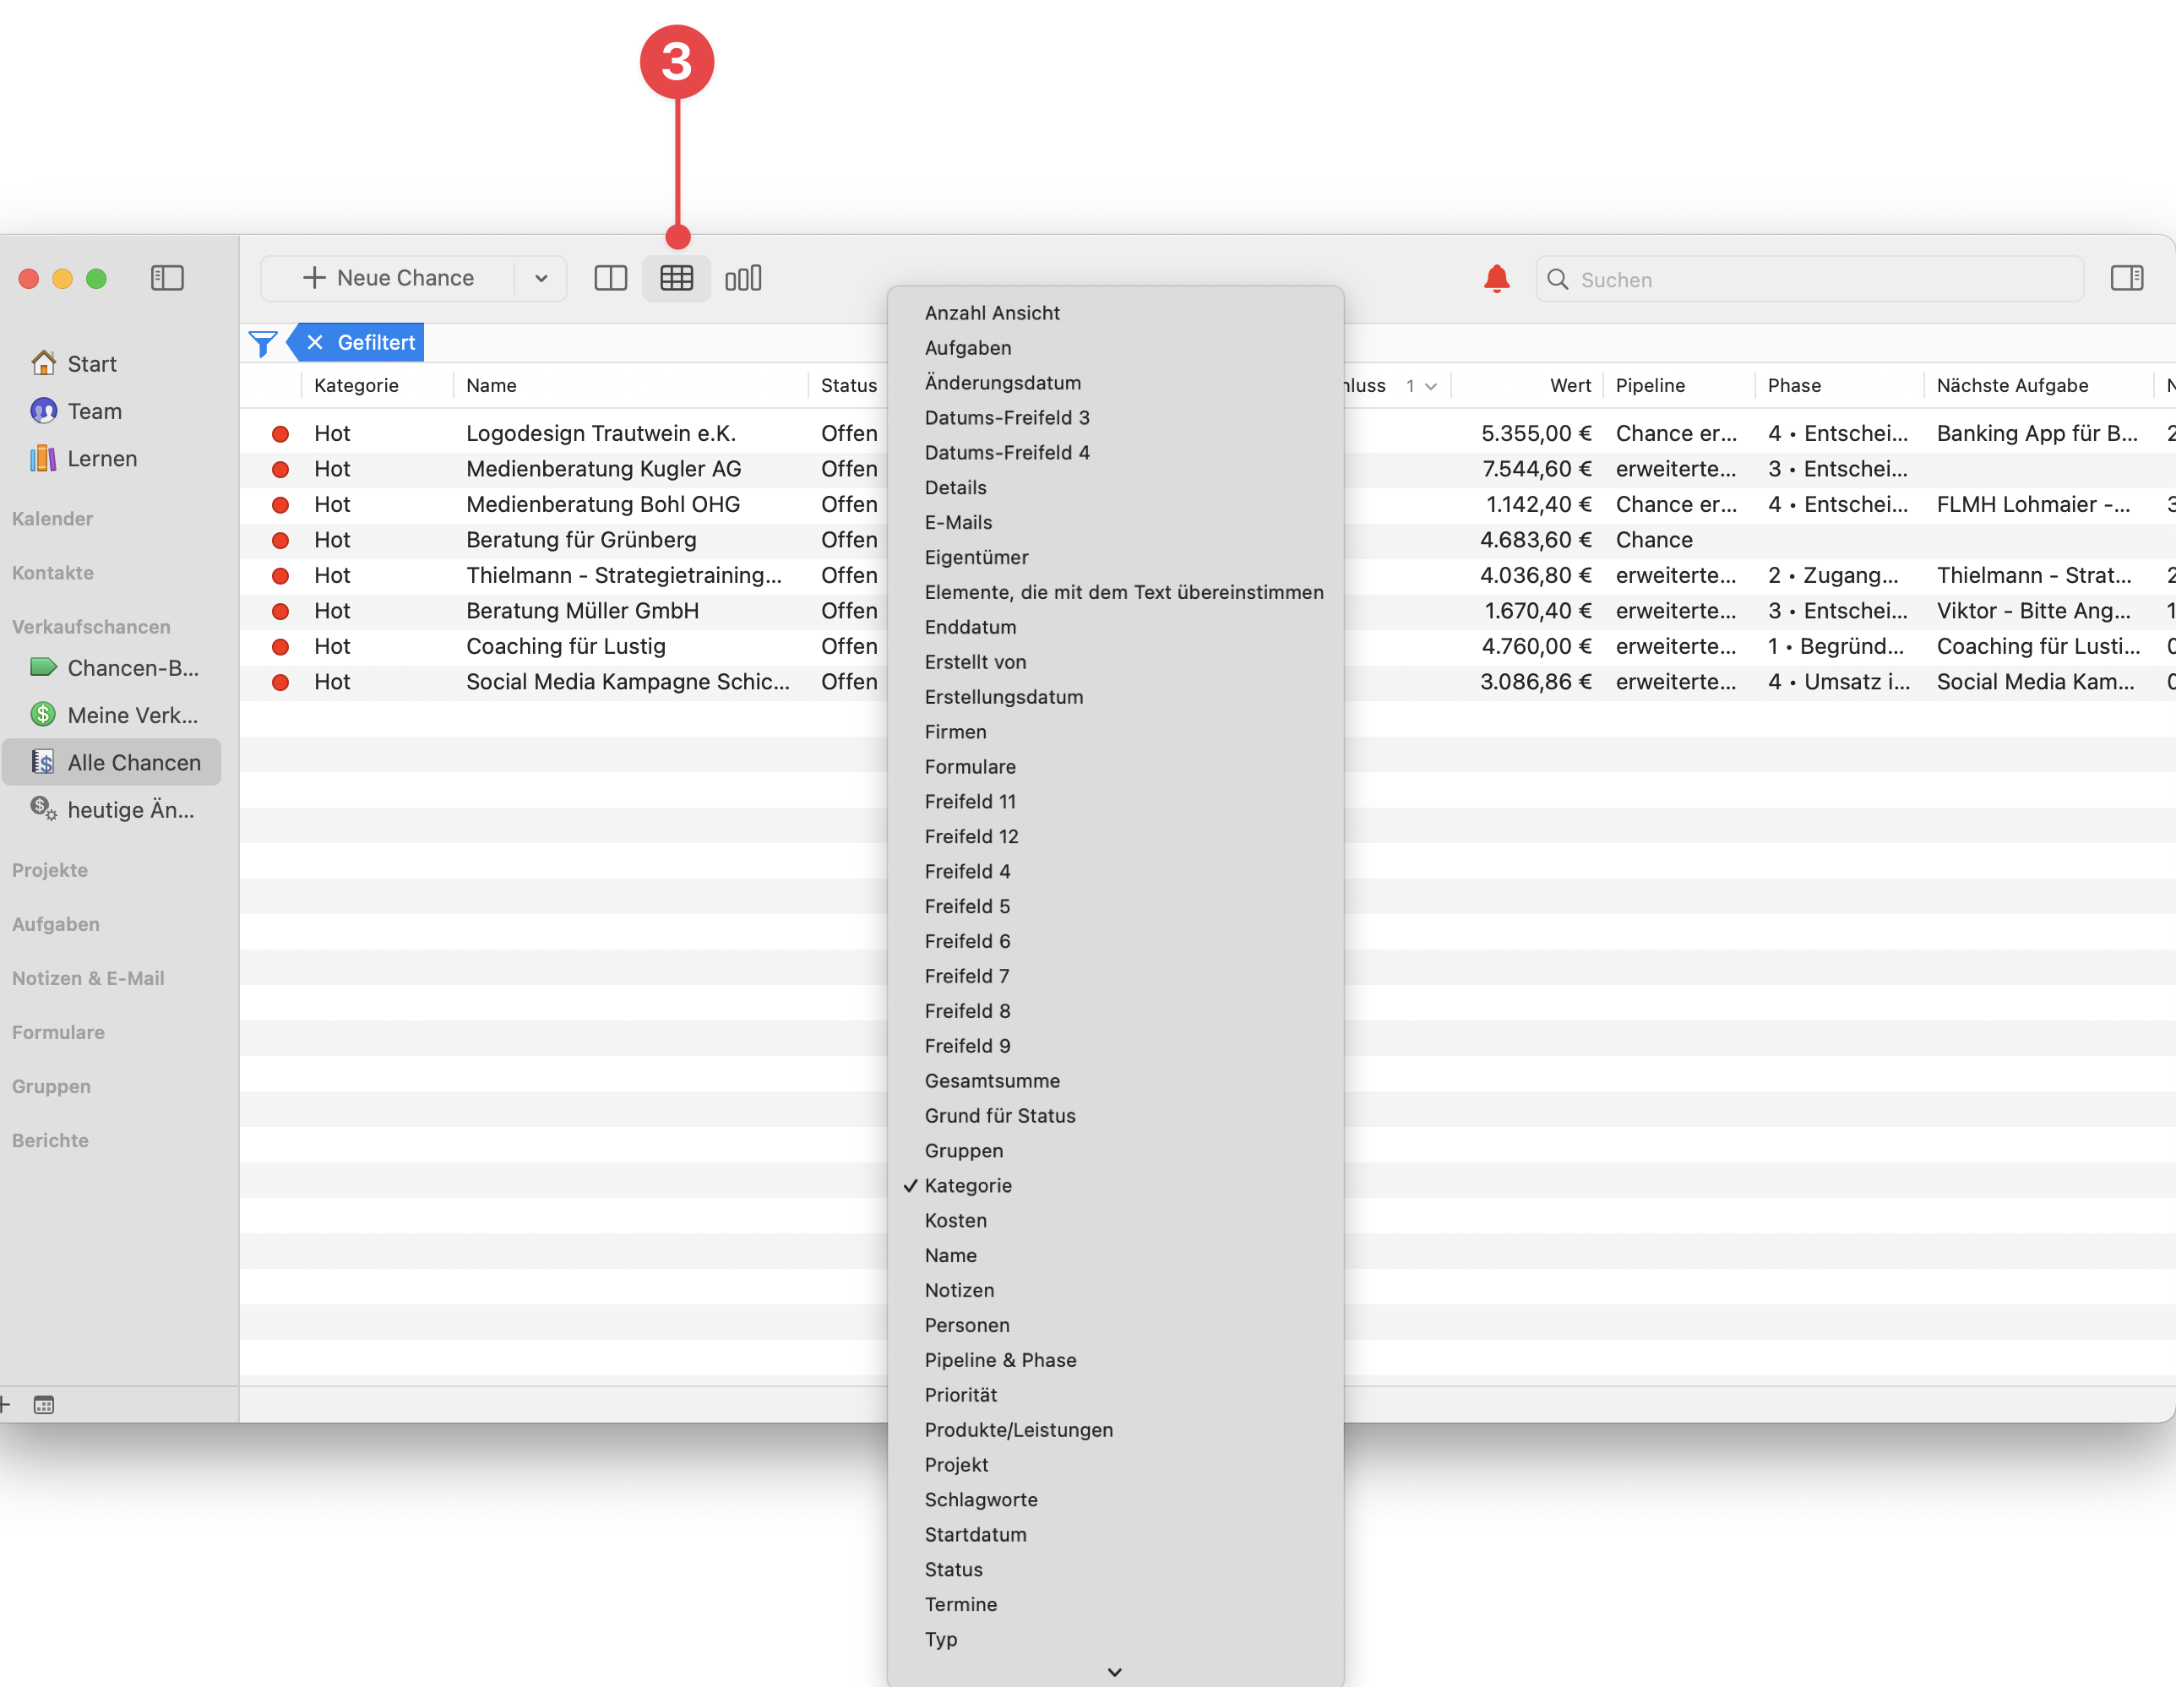Image resolution: width=2176 pixels, height=1687 pixels.
Task: Switch to split column view icon
Action: [610, 278]
